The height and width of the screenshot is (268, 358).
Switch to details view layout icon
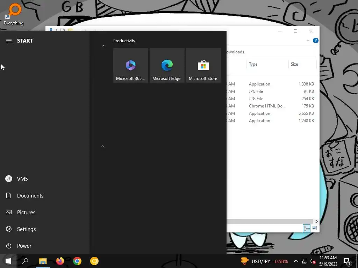tap(307, 228)
